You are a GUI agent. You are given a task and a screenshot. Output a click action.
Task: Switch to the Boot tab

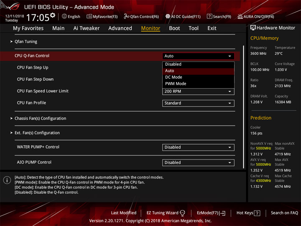click(174, 28)
